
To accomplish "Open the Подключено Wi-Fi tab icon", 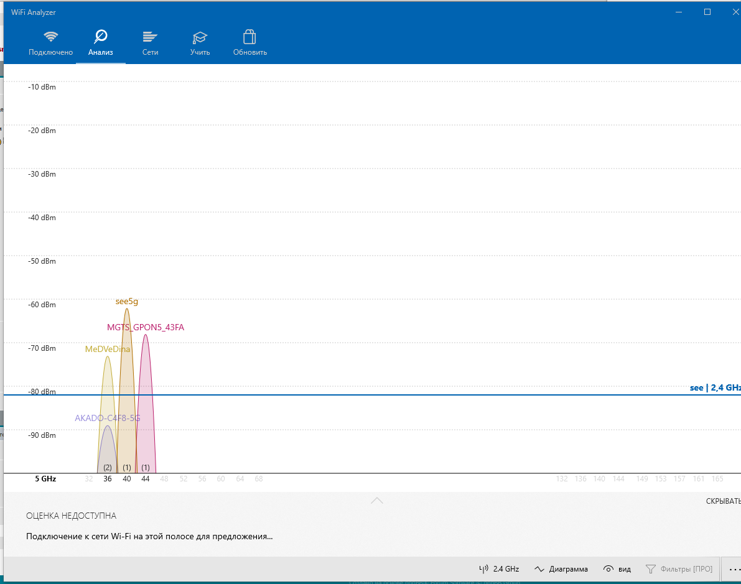I will 50,37.
